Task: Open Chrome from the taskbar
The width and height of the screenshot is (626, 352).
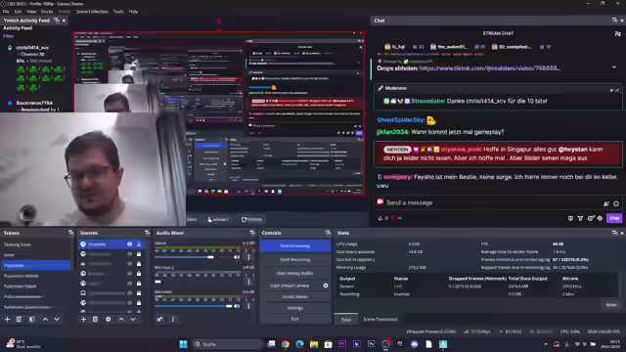Action: tap(285, 344)
